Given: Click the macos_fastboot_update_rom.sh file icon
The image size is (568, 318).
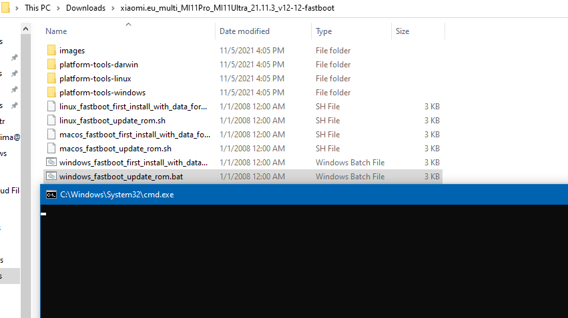Looking at the screenshot, I should point(51,148).
